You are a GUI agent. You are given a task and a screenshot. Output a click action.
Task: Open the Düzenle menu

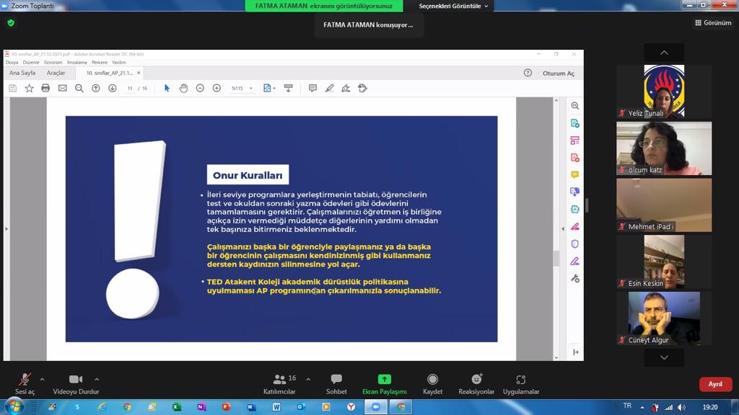pos(31,62)
